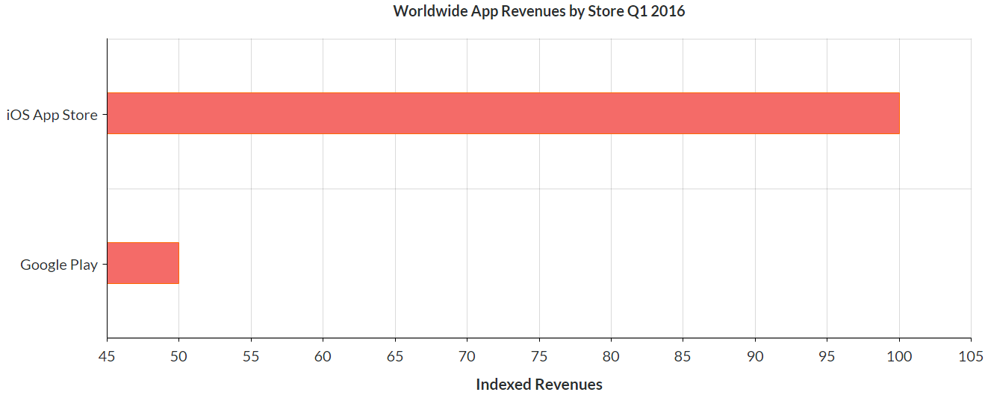Viewport: 985px width, 395px height.
Task: Click the 50 tick label on x-axis
Action: 178,358
